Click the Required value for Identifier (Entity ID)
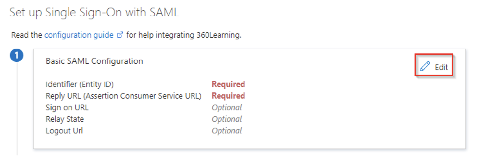Viewport: 488px width, 163px height. point(228,84)
